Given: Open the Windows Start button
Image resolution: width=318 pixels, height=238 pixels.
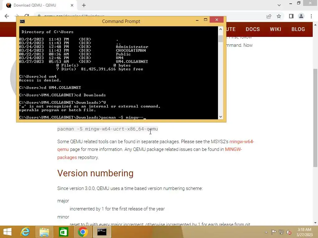Looking at the screenshot, I should pyautogui.click(x=7, y=232).
